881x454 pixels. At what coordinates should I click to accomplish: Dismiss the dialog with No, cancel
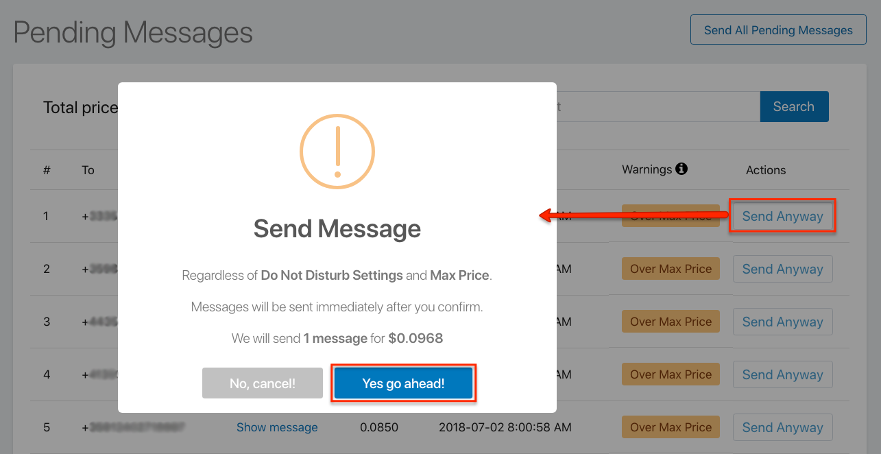[x=262, y=383]
